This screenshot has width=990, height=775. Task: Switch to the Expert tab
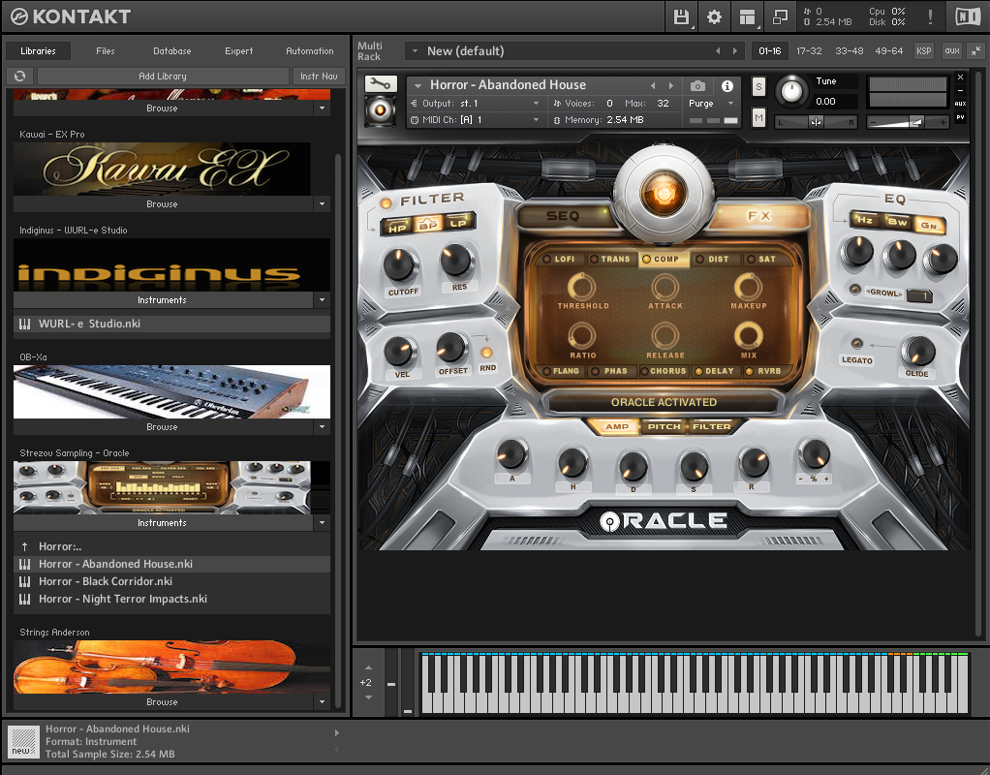238,51
